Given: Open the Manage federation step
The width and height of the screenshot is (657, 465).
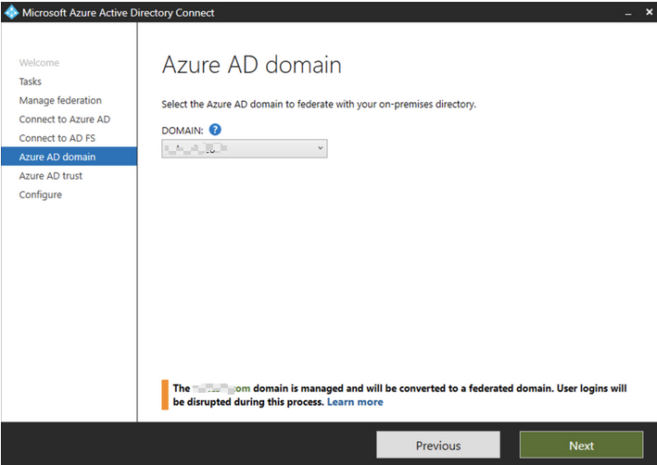Looking at the screenshot, I should click(60, 100).
